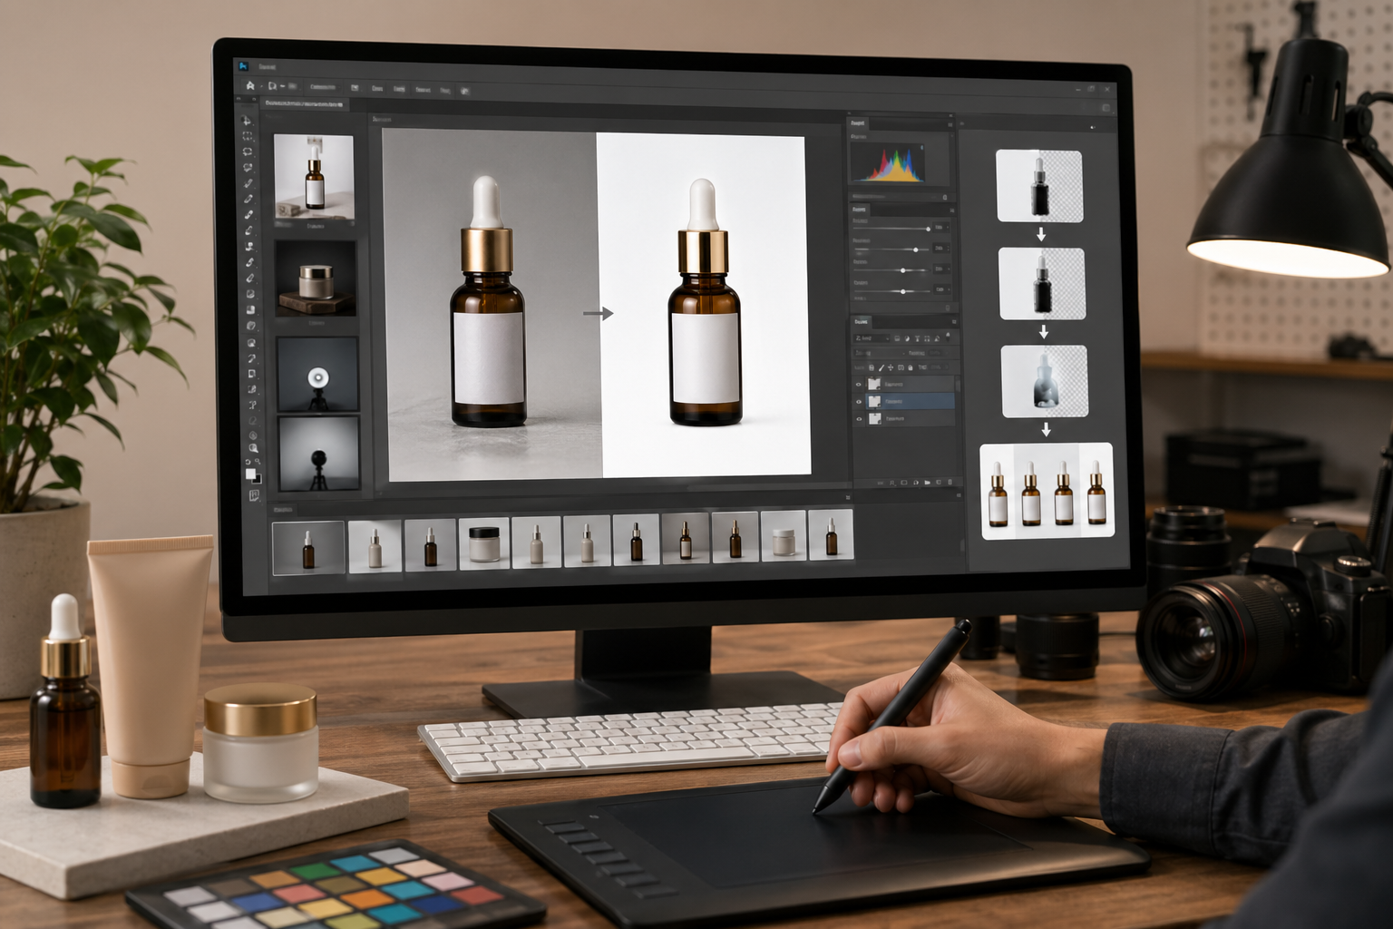Select the serum bottle thumbnail in the filmstrip
Image resolution: width=1393 pixels, height=929 pixels.
coord(308,544)
